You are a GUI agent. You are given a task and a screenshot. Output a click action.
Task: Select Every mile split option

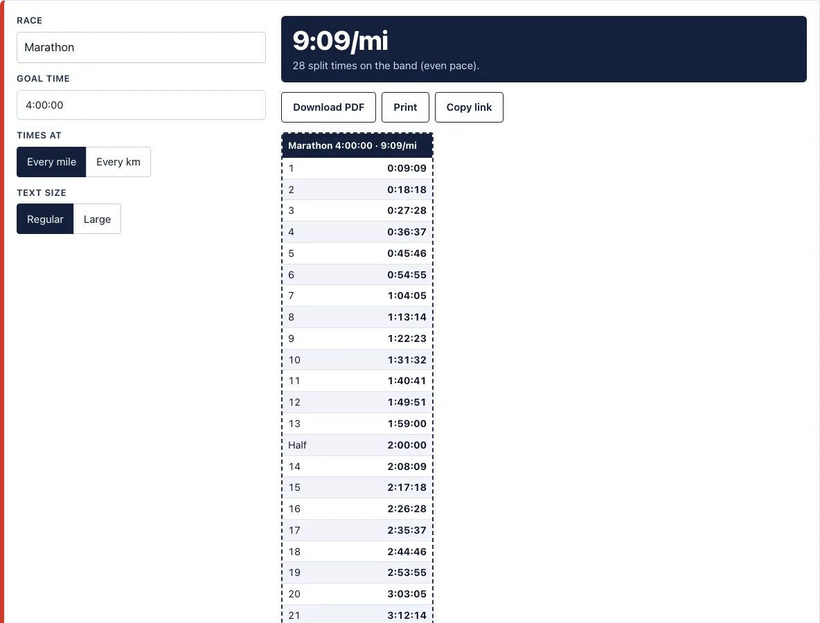[x=51, y=162]
